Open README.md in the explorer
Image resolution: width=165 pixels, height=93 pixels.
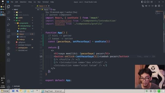coord(23,50)
